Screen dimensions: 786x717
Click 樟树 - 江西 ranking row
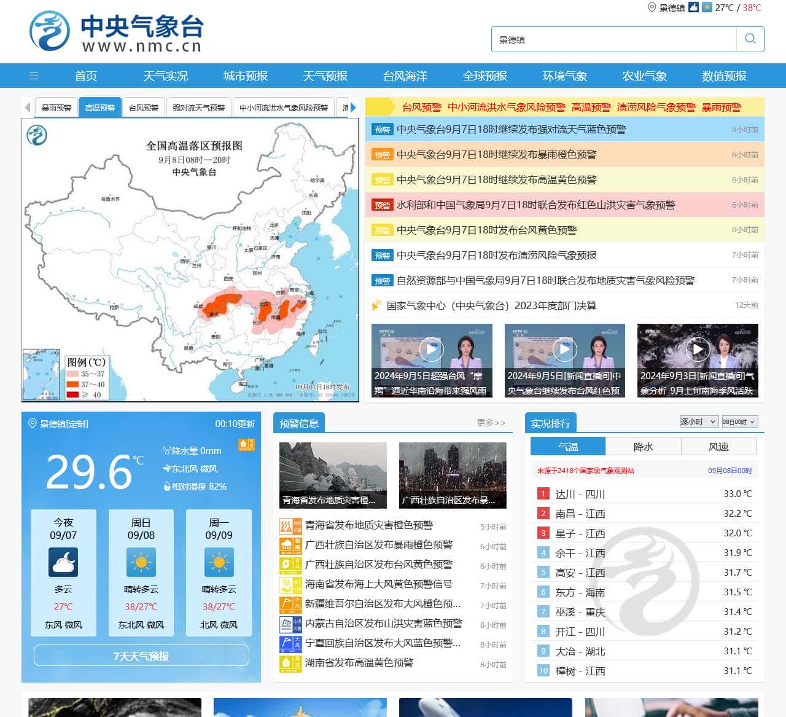click(645, 671)
